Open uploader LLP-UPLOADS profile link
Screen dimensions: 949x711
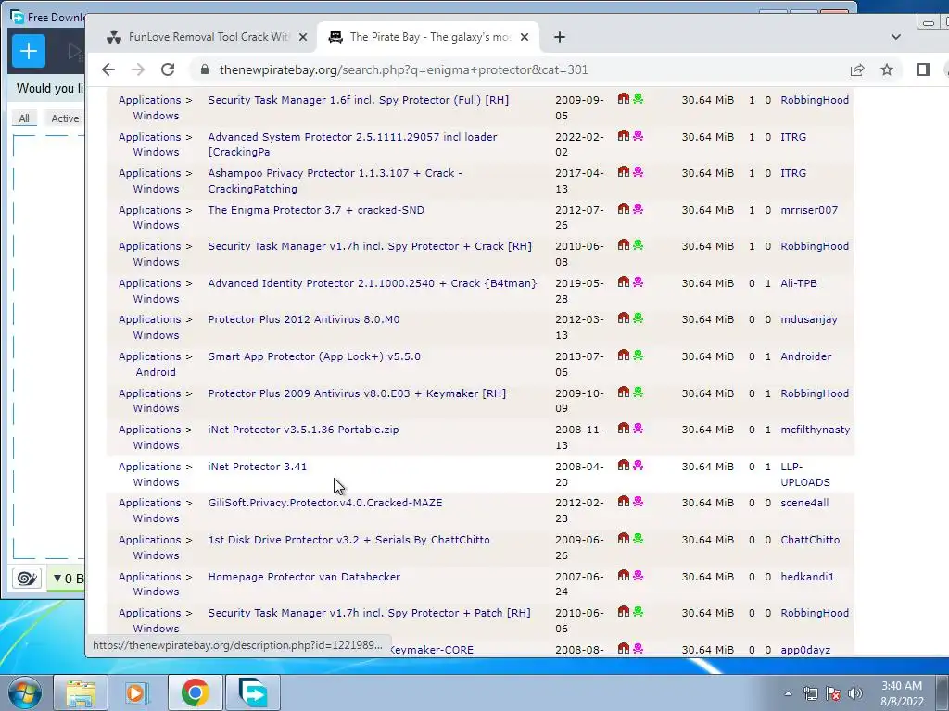click(x=805, y=475)
